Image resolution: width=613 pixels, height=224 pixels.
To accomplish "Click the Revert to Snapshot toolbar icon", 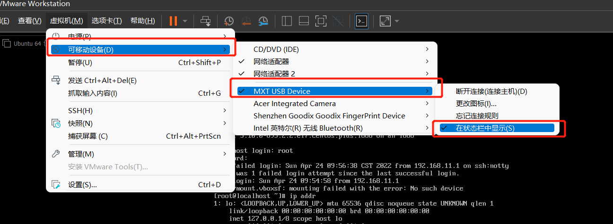I will [246, 21].
